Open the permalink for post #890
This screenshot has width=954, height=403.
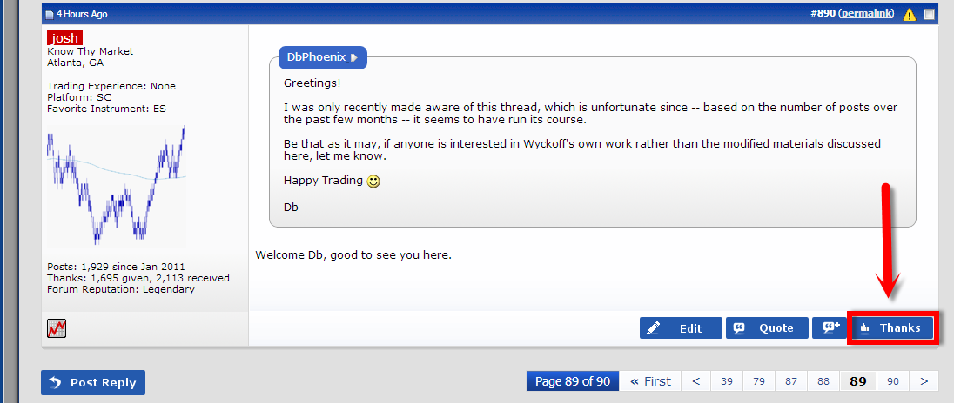click(x=867, y=13)
